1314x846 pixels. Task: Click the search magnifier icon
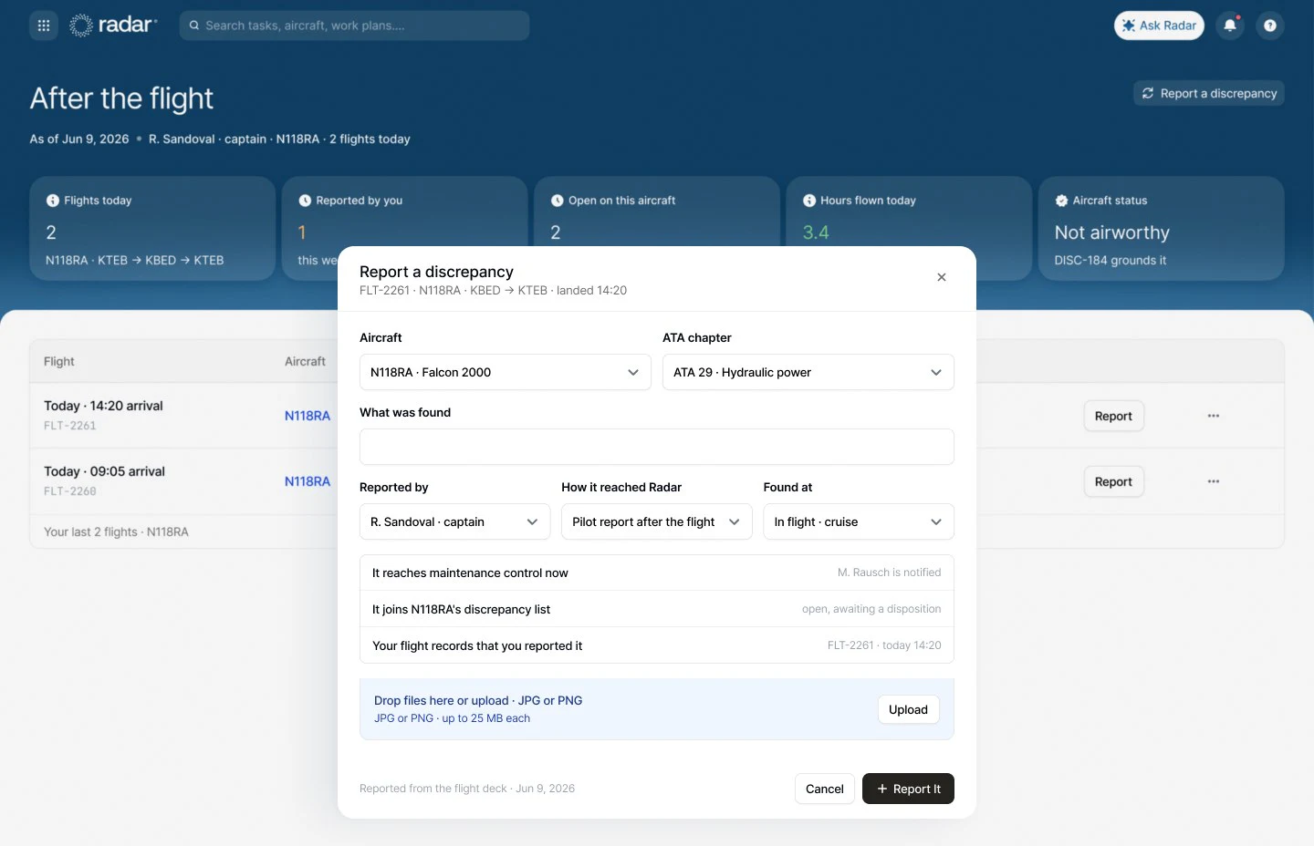(x=194, y=26)
